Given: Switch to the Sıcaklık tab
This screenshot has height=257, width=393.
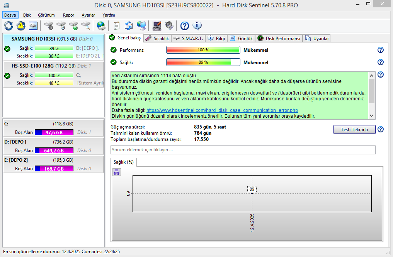Looking at the screenshot, I should point(157,38).
